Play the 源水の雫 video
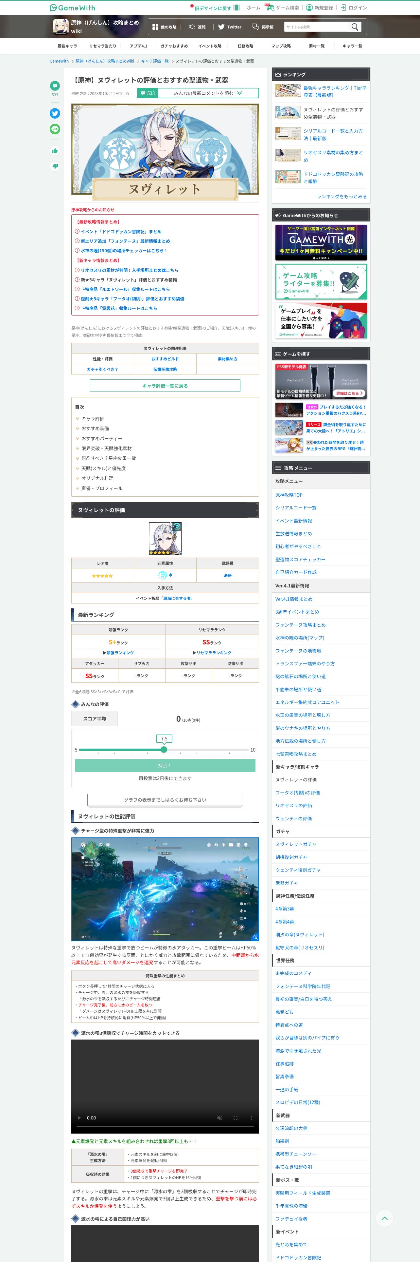420x1262 pixels. tap(80, 1118)
